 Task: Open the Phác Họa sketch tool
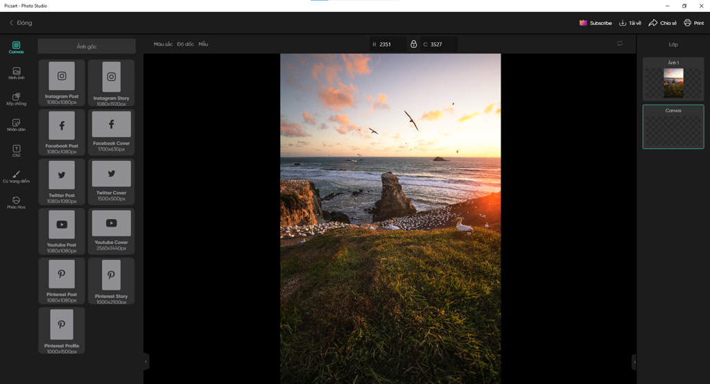pyautogui.click(x=17, y=202)
